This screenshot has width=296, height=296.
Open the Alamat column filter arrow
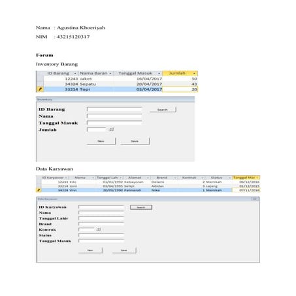148,178
